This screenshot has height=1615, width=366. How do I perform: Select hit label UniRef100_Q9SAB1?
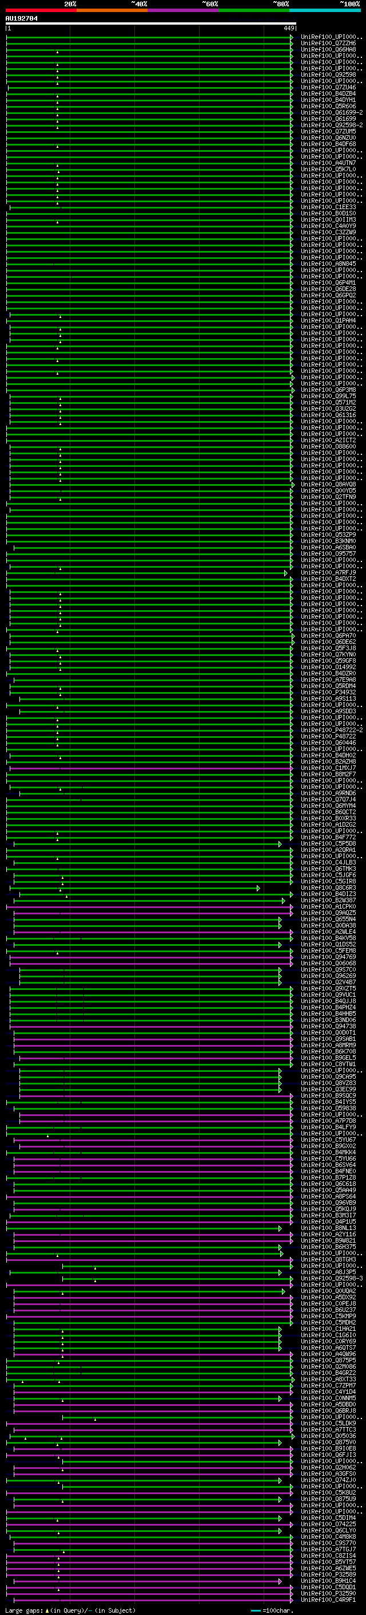(328, 1039)
